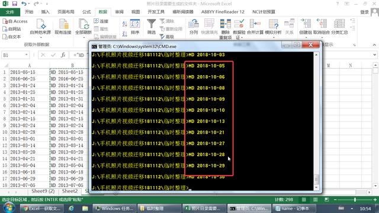Click the Undo arrow in quick access toolbar
379x213 pixels.
(x=24, y=4)
